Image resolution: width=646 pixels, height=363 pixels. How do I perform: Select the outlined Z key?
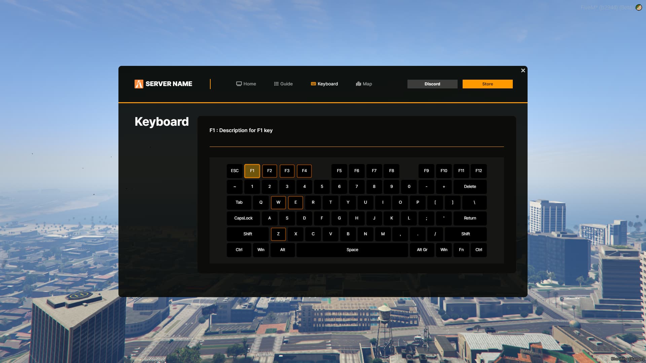(278, 234)
